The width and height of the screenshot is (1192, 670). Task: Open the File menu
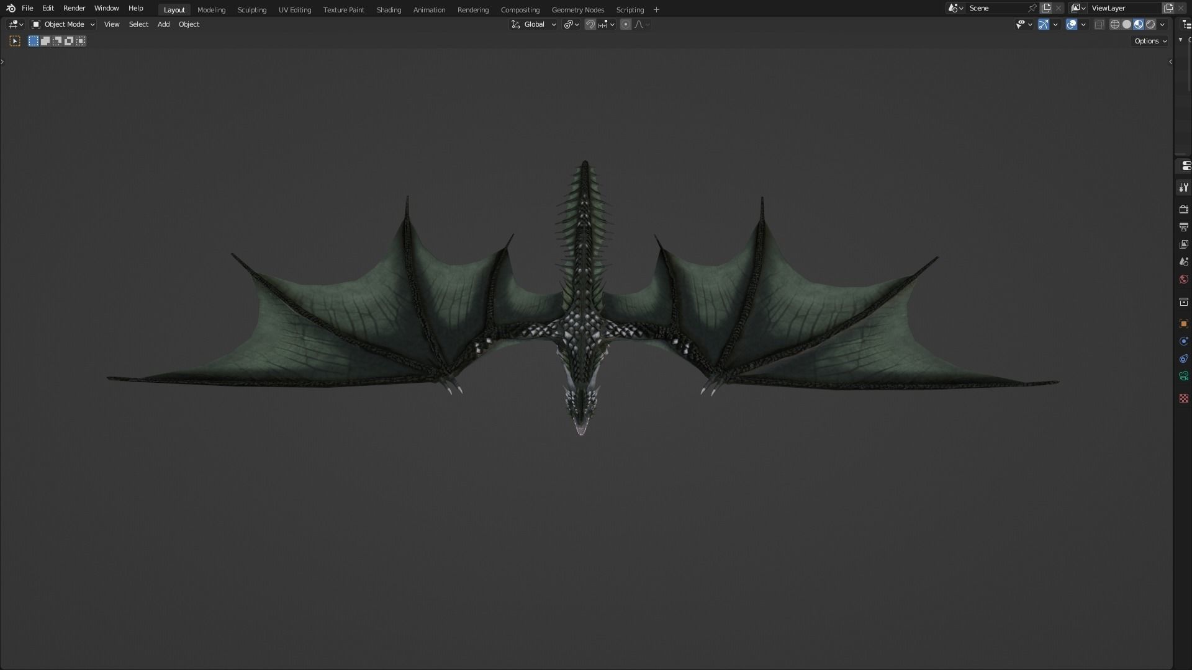tap(27, 8)
